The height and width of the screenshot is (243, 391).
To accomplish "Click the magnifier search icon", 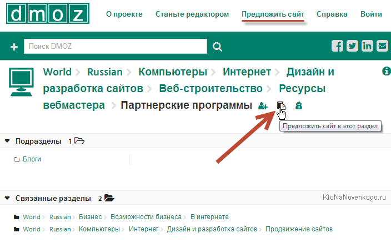I will click(217, 47).
